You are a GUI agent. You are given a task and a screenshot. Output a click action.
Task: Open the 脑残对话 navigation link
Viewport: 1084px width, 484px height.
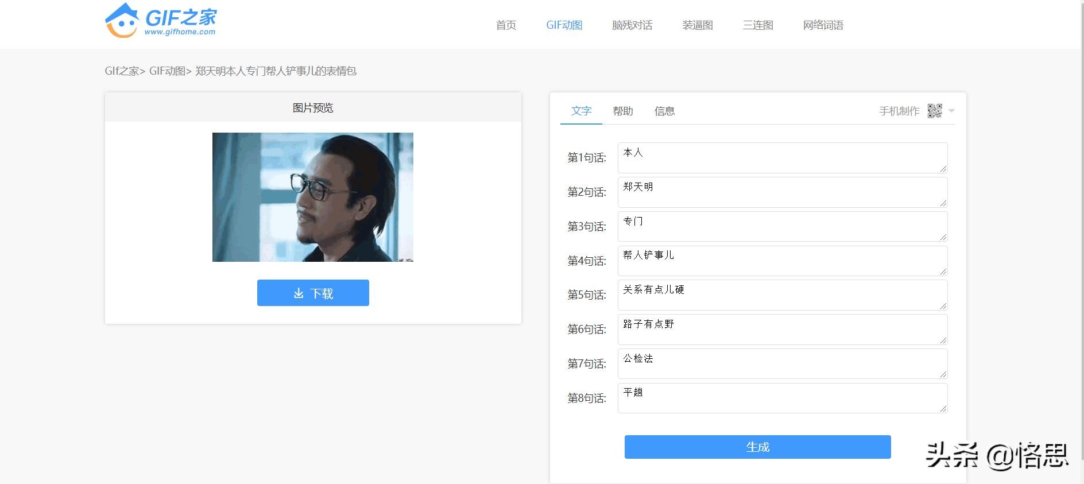[632, 25]
